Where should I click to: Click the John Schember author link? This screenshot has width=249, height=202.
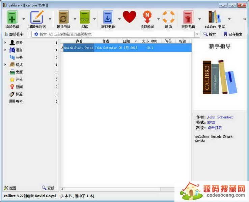pyautogui.click(x=220, y=117)
